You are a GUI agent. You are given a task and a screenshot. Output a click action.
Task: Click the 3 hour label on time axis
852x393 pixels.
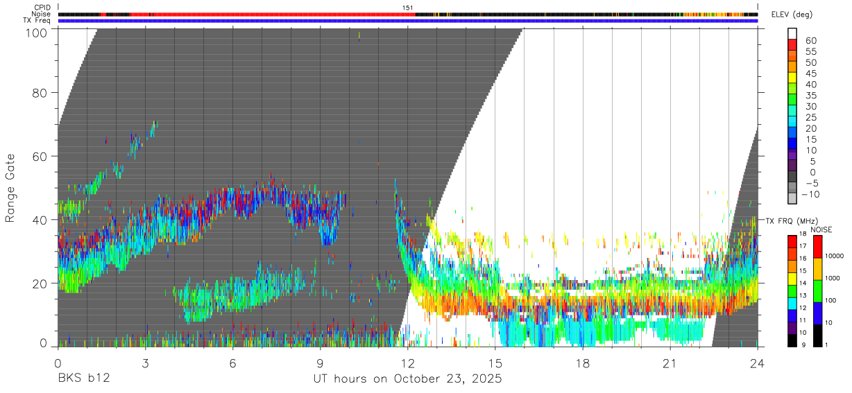coord(145,364)
